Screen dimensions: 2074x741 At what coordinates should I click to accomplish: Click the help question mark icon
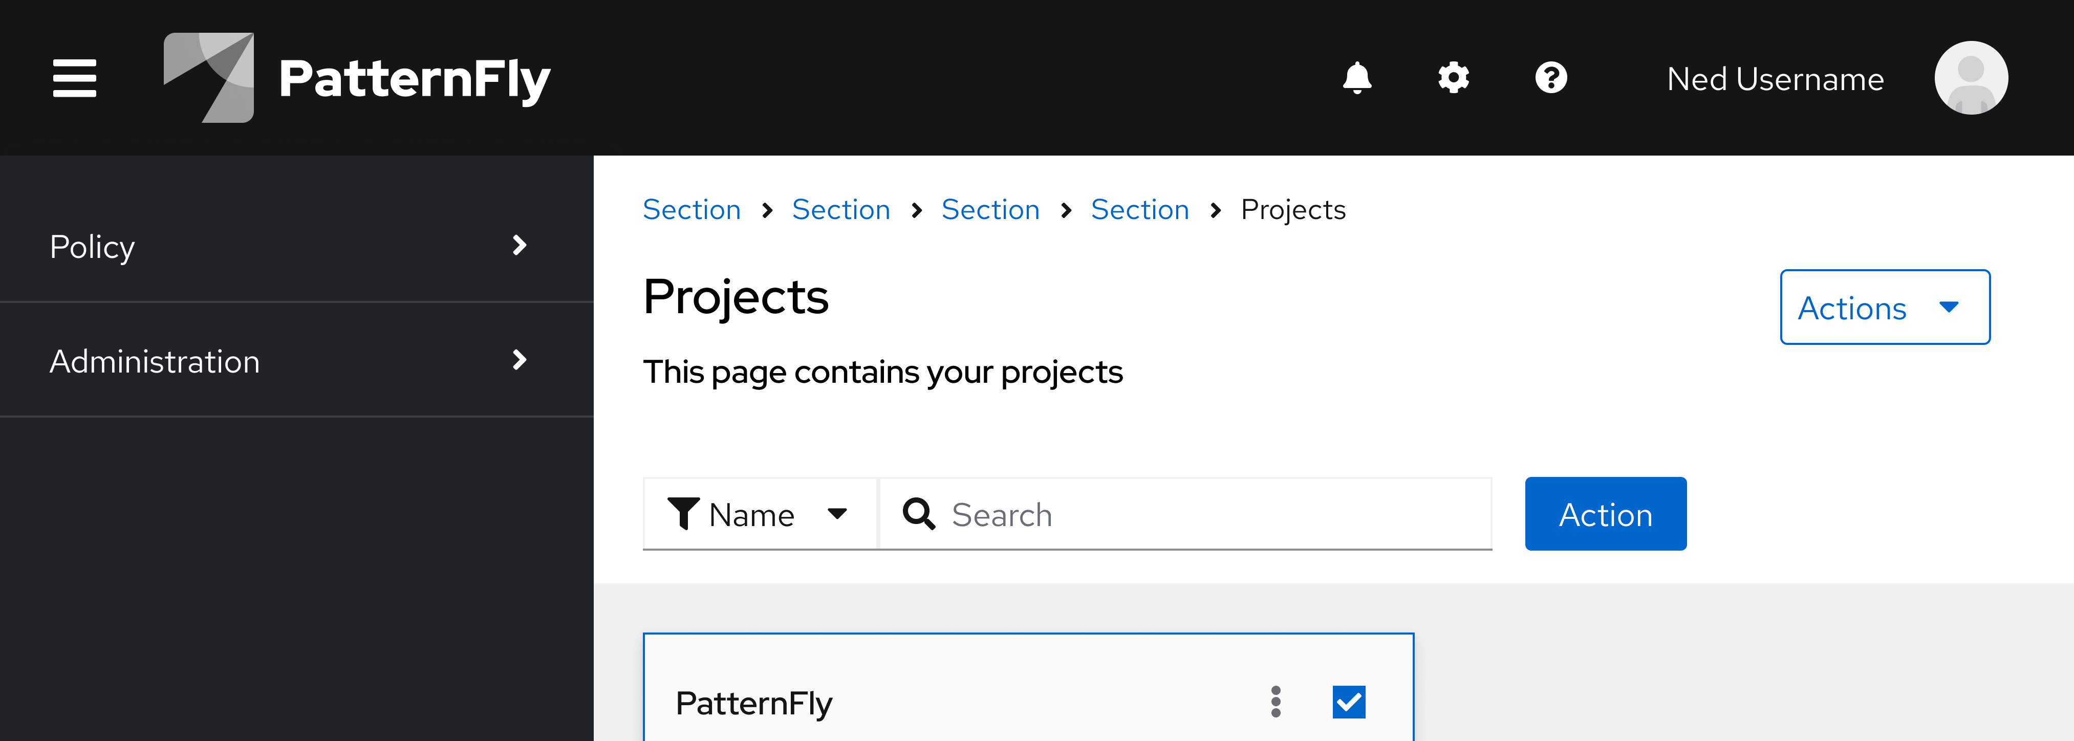tap(1551, 77)
